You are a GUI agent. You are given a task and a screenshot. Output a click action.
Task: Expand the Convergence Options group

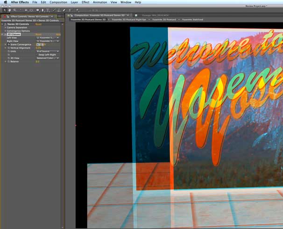pyautogui.click(x=5, y=31)
